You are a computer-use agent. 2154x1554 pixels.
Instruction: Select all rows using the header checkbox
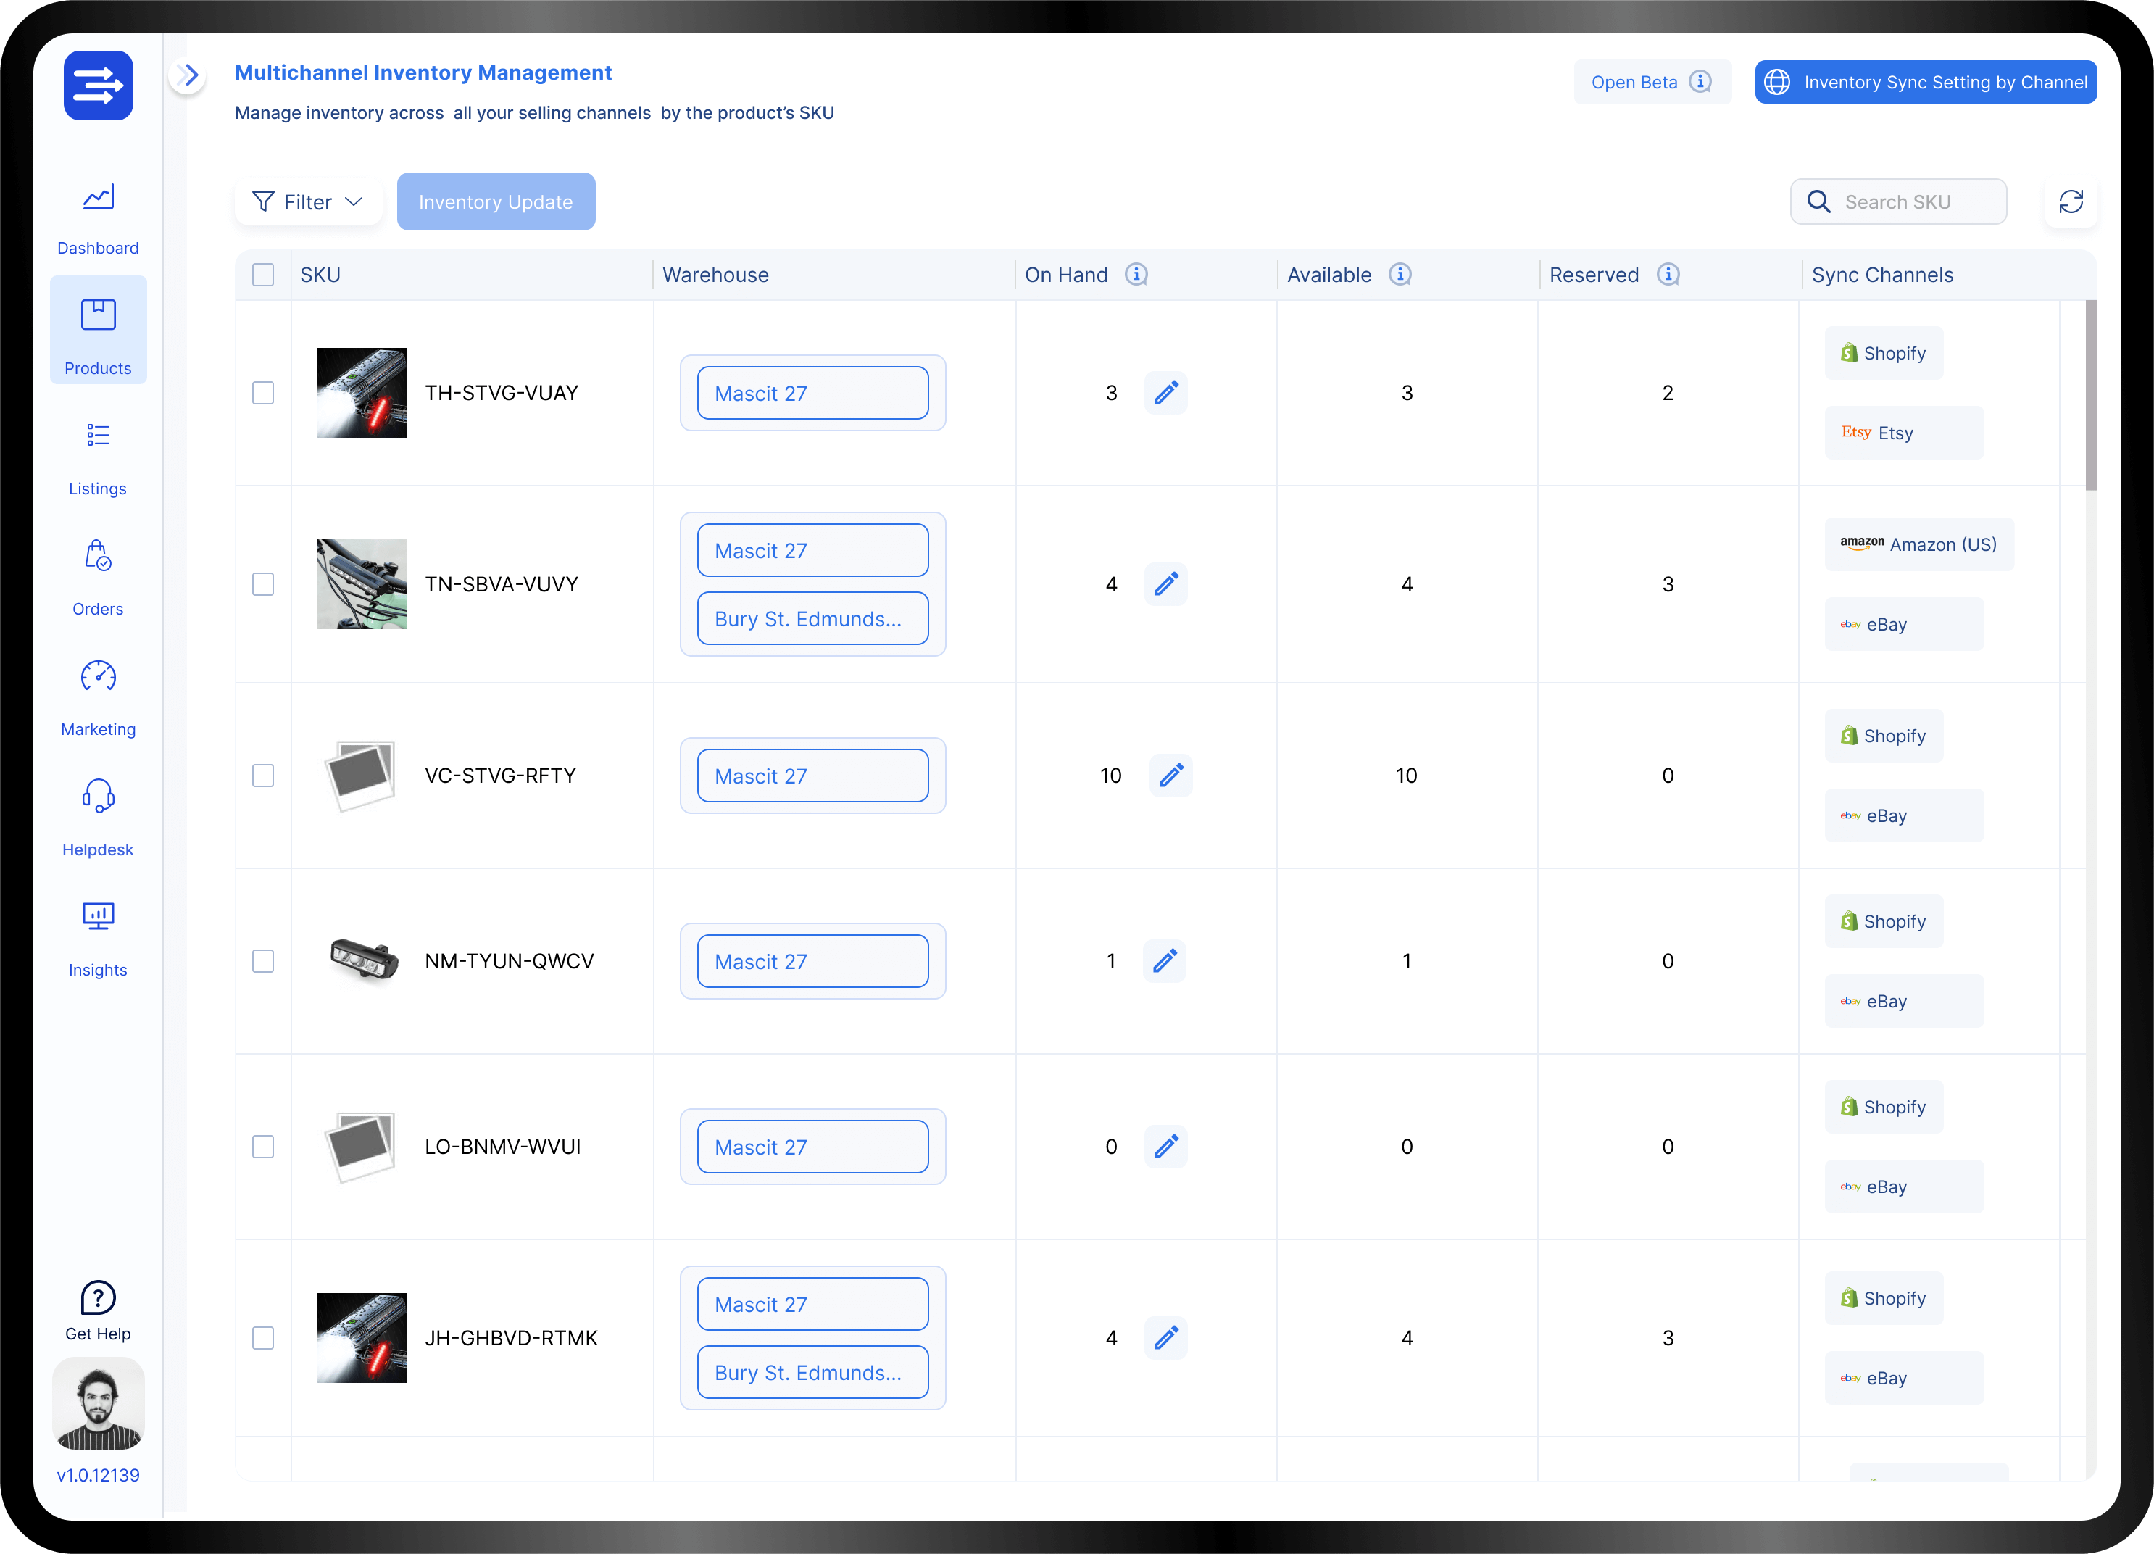pyautogui.click(x=263, y=275)
